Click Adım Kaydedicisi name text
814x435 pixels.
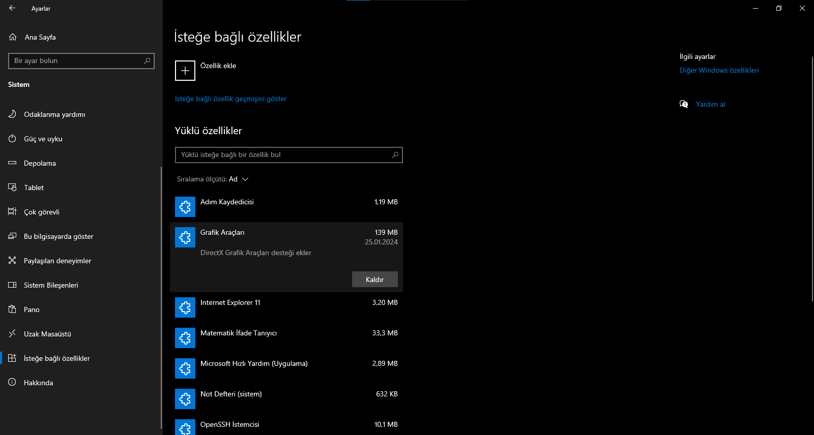click(227, 202)
